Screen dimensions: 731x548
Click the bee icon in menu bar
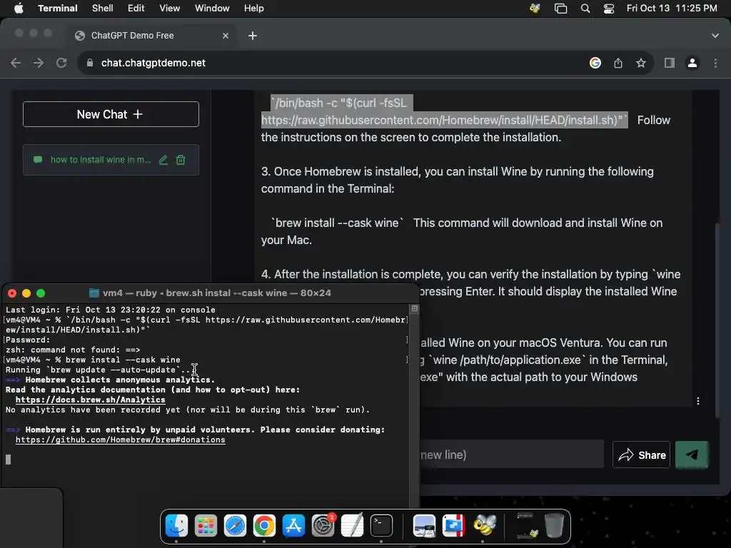tap(535, 8)
